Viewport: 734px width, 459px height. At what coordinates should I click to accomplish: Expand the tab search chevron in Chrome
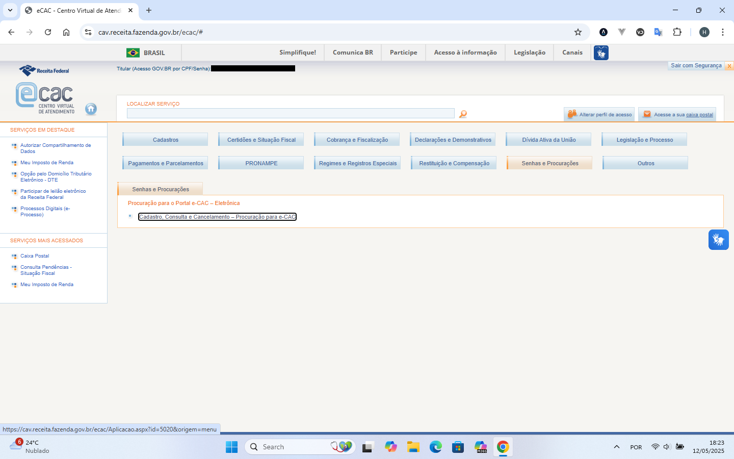(10, 10)
